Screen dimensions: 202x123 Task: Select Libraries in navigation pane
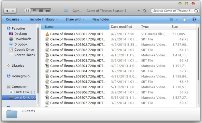18,65
